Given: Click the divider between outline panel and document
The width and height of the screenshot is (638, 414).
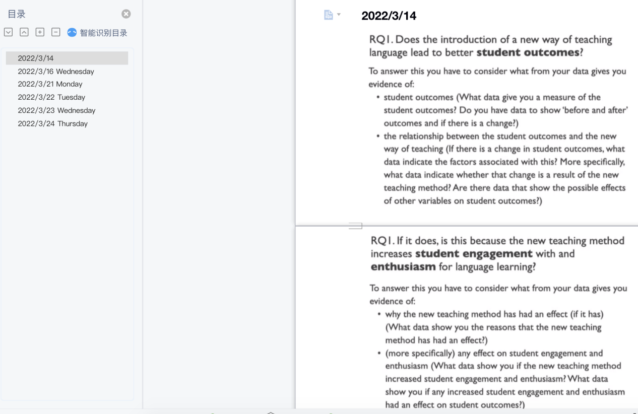Looking at the screenshot, I should click(143, 201).
